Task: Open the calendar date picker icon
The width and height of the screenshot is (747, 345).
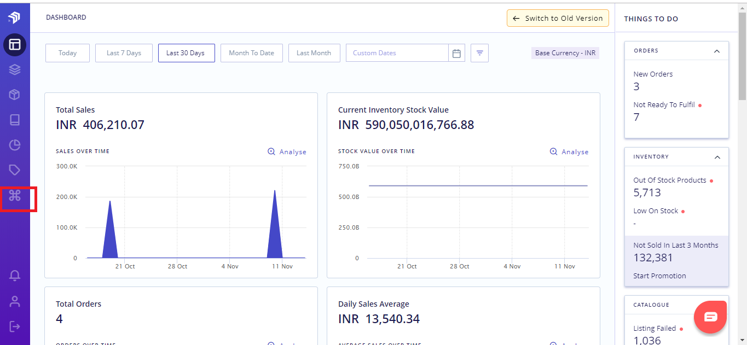Action: (457, 53)
